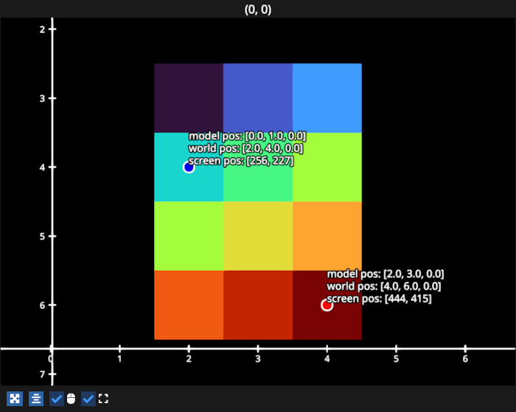516x412 pixels.
Task: Select the dark purple heatmap cell
Action: [x=189, y=98]
